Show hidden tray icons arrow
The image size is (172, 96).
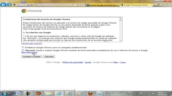[145, 94]
